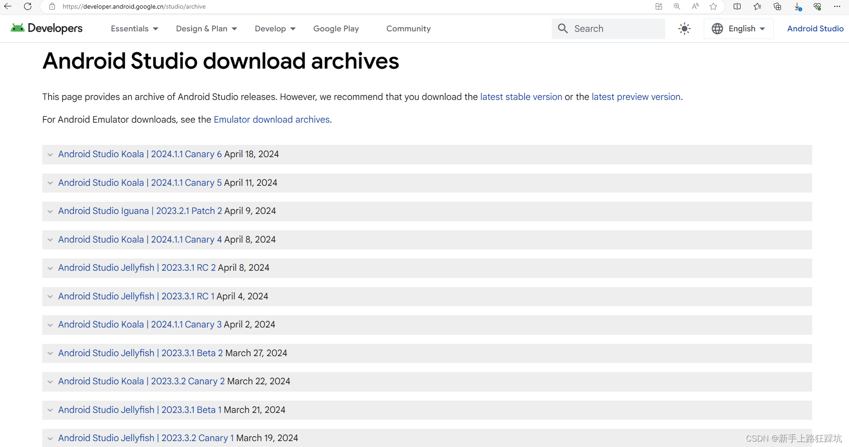
Task: Open browser settings and more menu
Action: coord(837,6)
